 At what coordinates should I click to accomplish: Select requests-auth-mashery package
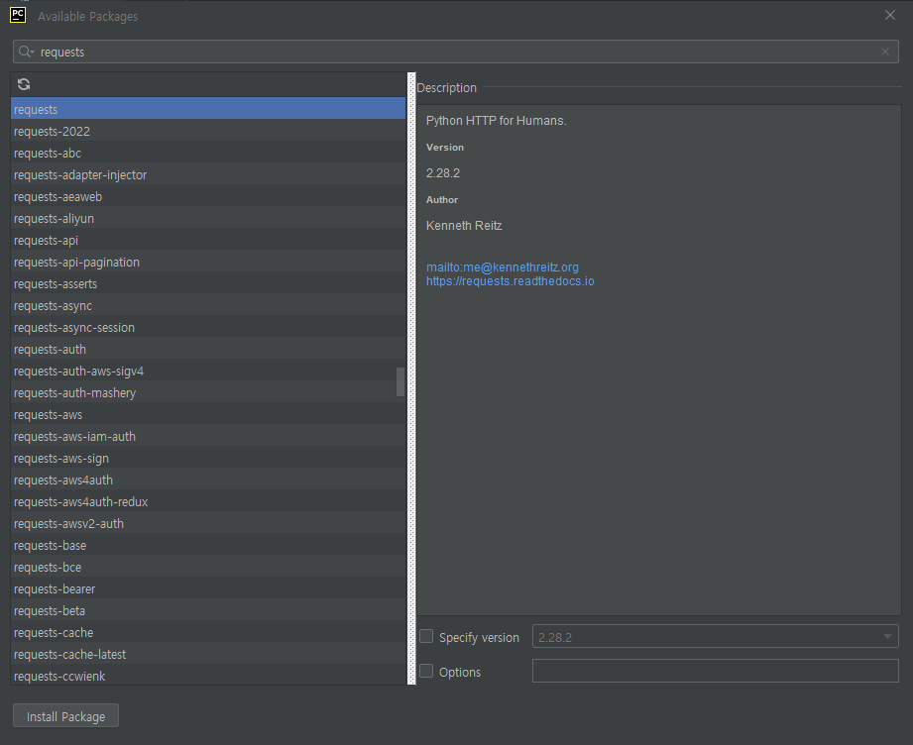tap(208, 392)
